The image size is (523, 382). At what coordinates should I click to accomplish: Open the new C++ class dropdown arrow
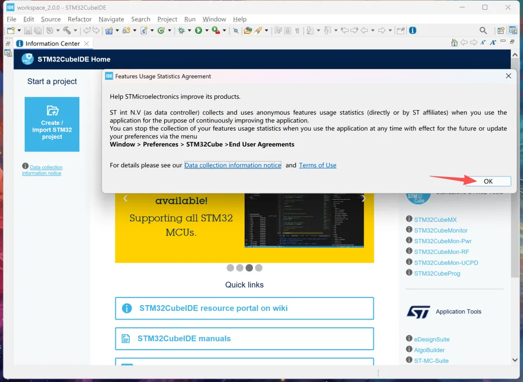[169, 30]
